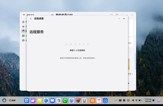
Task: Switch input method via the A tray icon
Action: point(124,100)
